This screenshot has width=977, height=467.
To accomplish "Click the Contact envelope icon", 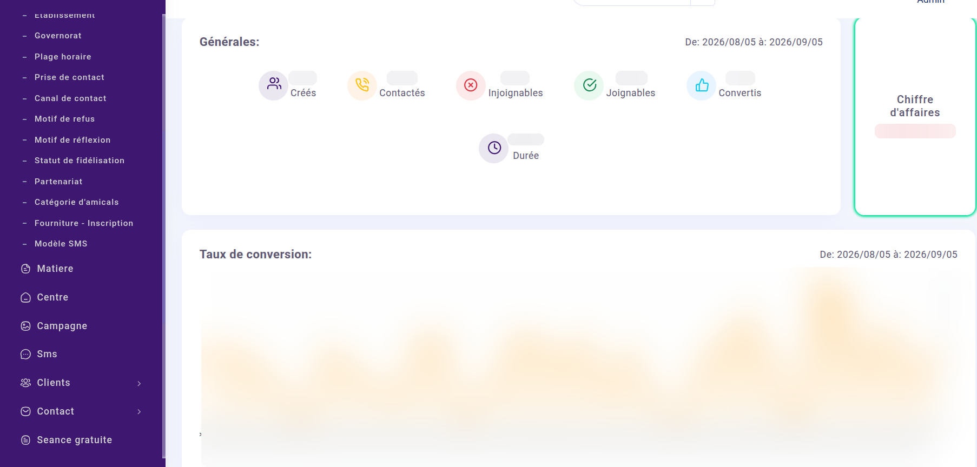I will click(x=25, y=411).
